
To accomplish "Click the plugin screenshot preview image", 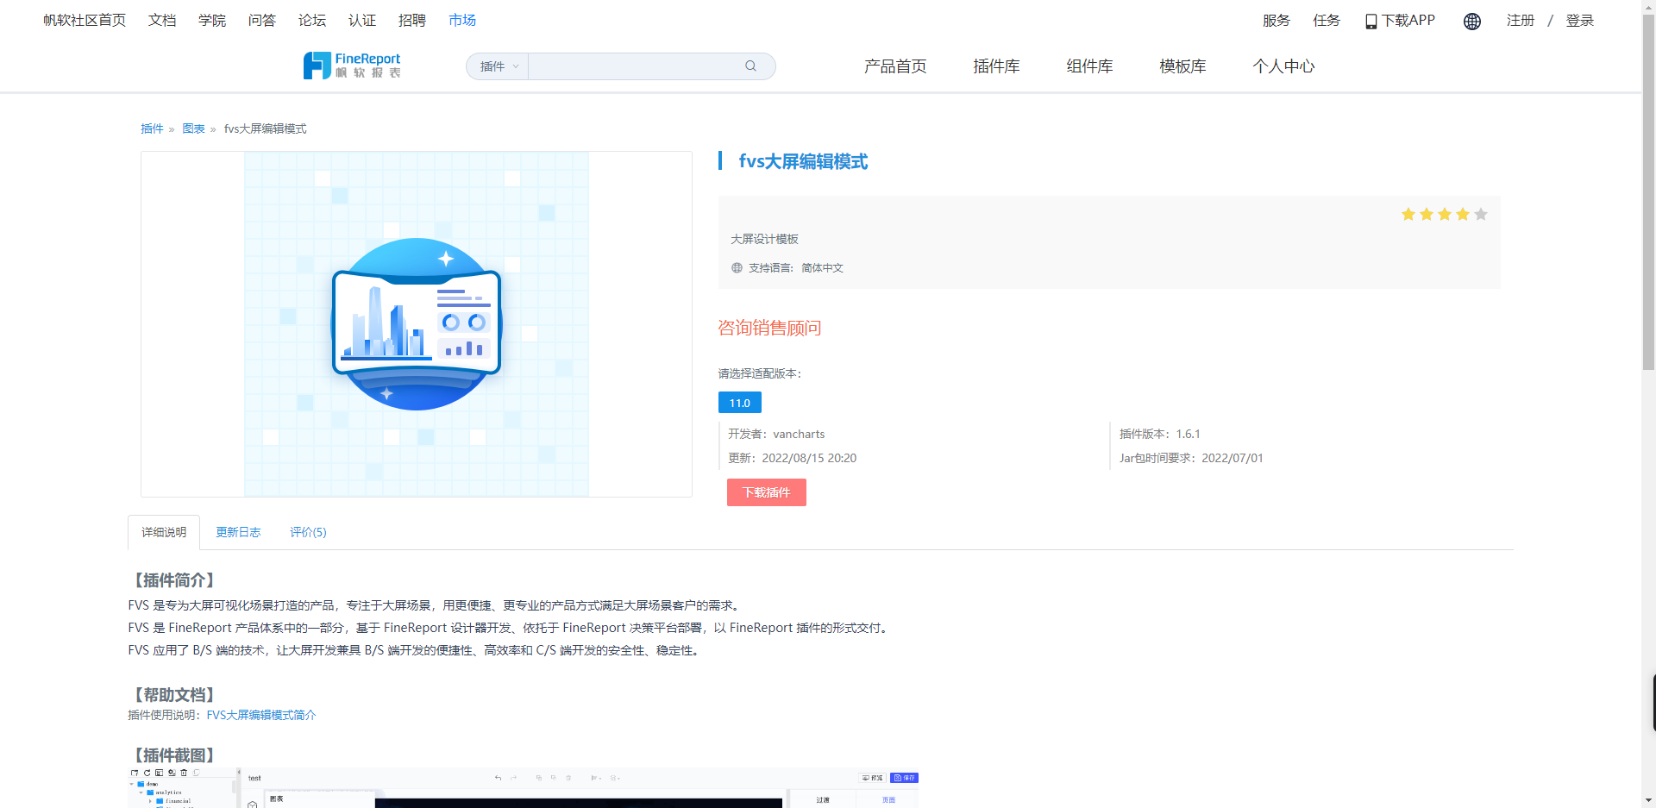I will coord(524,787).
